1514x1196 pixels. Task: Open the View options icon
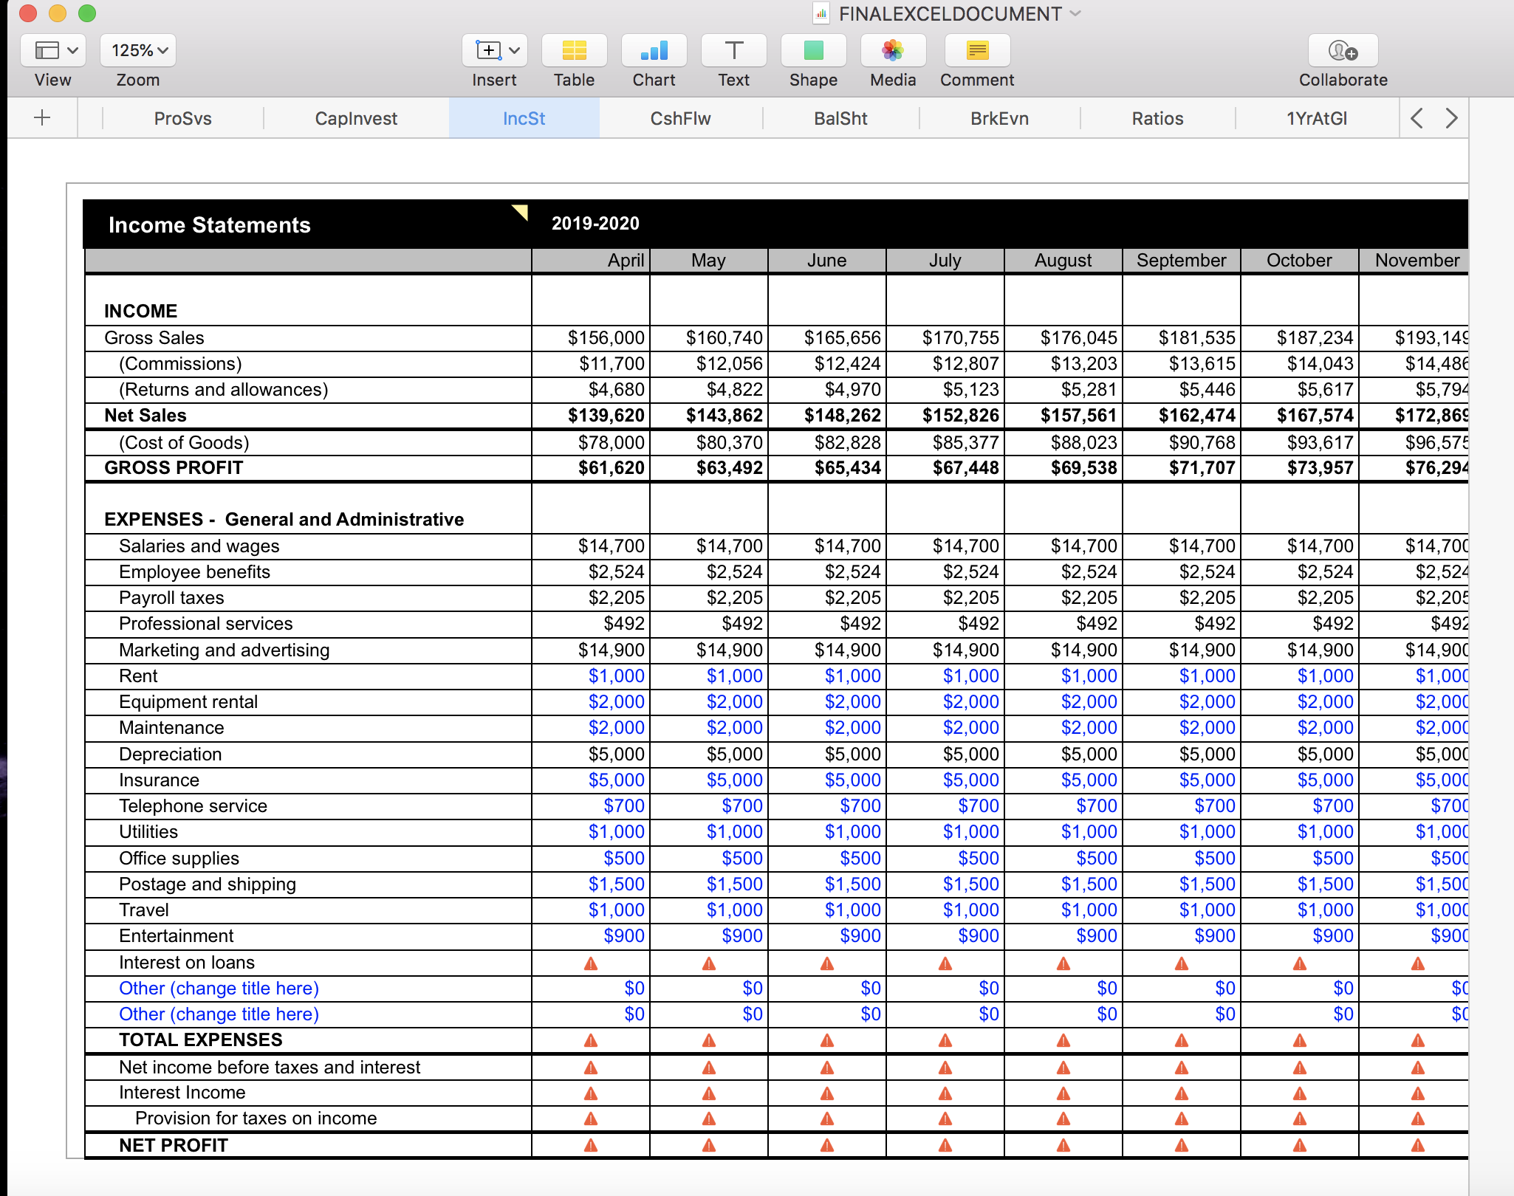(x=52, y=50)
